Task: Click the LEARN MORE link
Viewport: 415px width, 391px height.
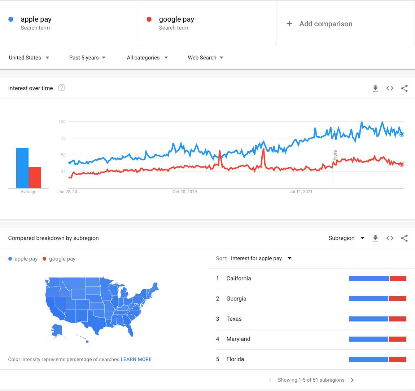Action: pyautogui.click(x=136, y=359)
